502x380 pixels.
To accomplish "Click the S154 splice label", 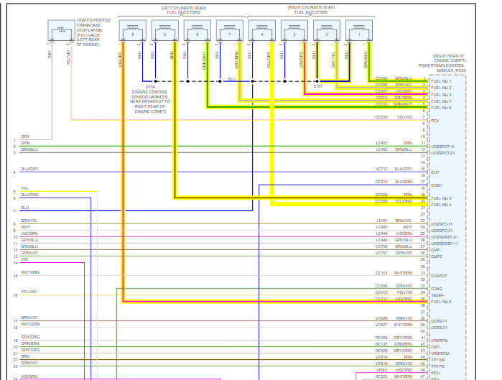I will [x=151, y=87].
